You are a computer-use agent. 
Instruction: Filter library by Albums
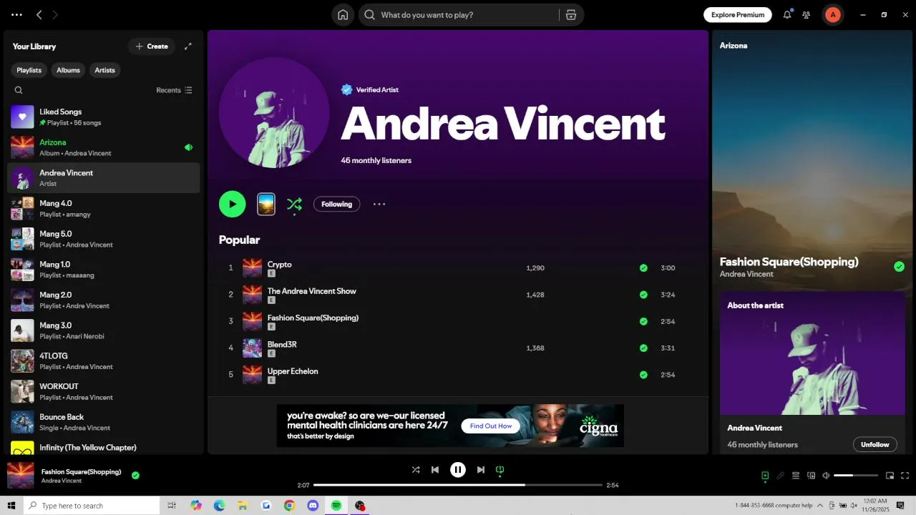(68, 70)
